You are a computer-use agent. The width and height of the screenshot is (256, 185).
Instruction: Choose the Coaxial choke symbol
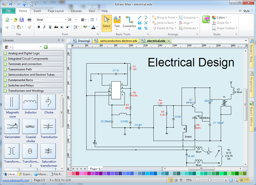(x=30, y=126)
